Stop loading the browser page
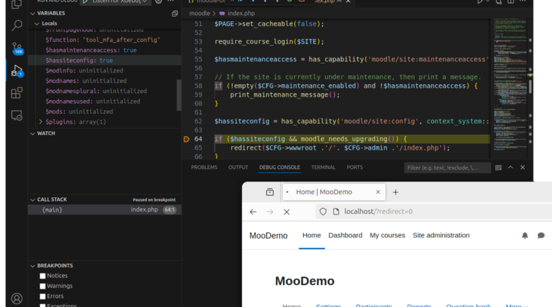This screenshot has width=552, height=307. (286, 212)
